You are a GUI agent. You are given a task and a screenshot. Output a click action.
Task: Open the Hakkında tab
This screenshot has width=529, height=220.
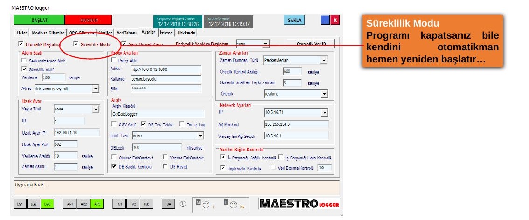point(186,33)
